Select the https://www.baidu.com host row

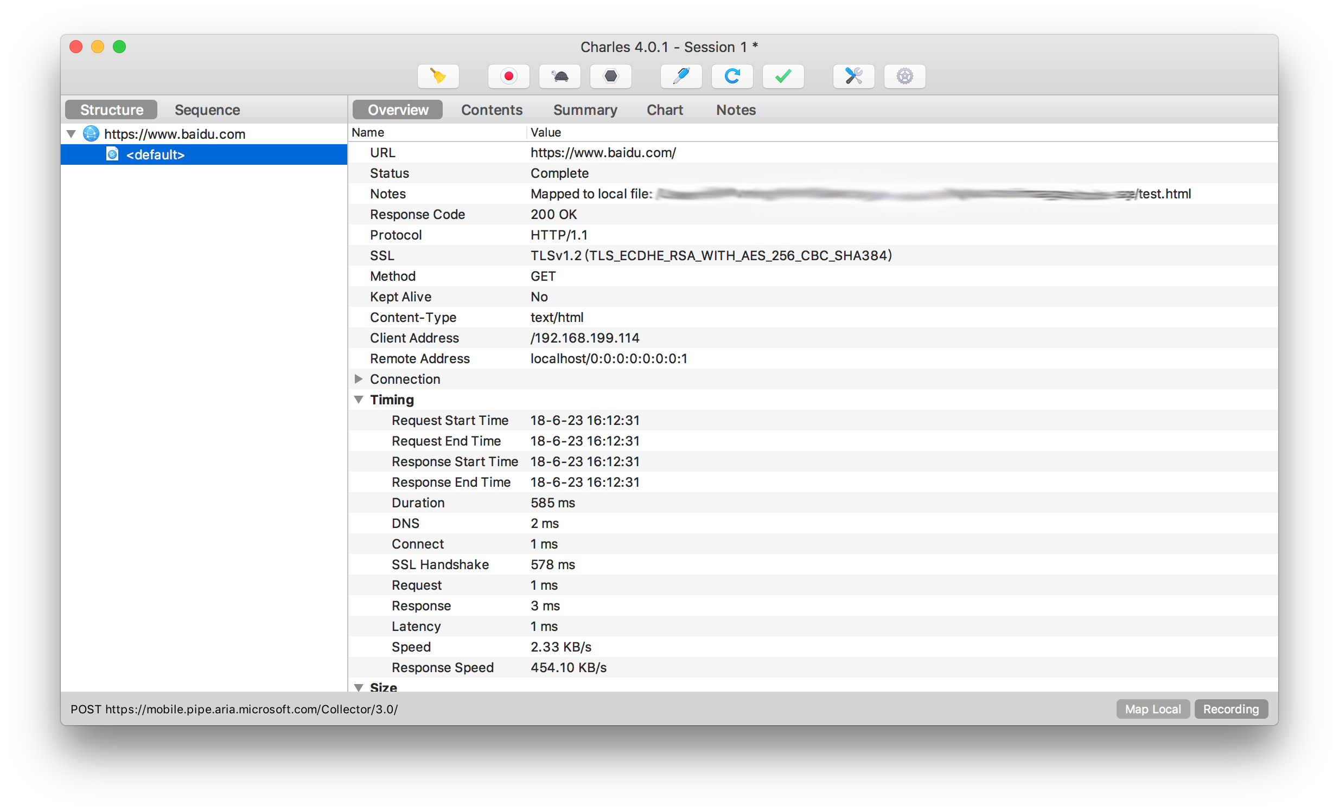coord(204,133)
